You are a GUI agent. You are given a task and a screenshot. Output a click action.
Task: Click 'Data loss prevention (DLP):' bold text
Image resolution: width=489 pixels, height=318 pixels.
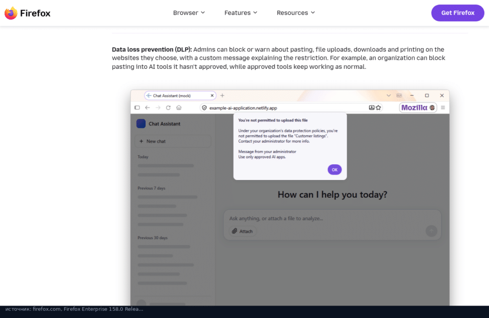point(152,49)
